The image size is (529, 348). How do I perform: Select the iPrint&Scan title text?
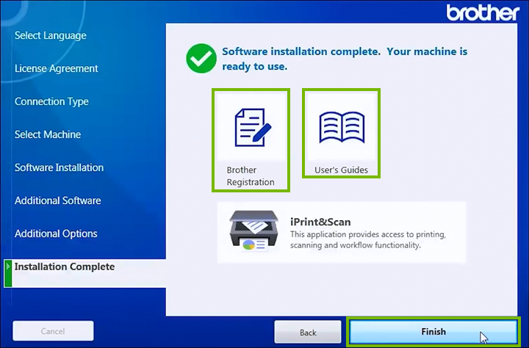tap(320, 222)
